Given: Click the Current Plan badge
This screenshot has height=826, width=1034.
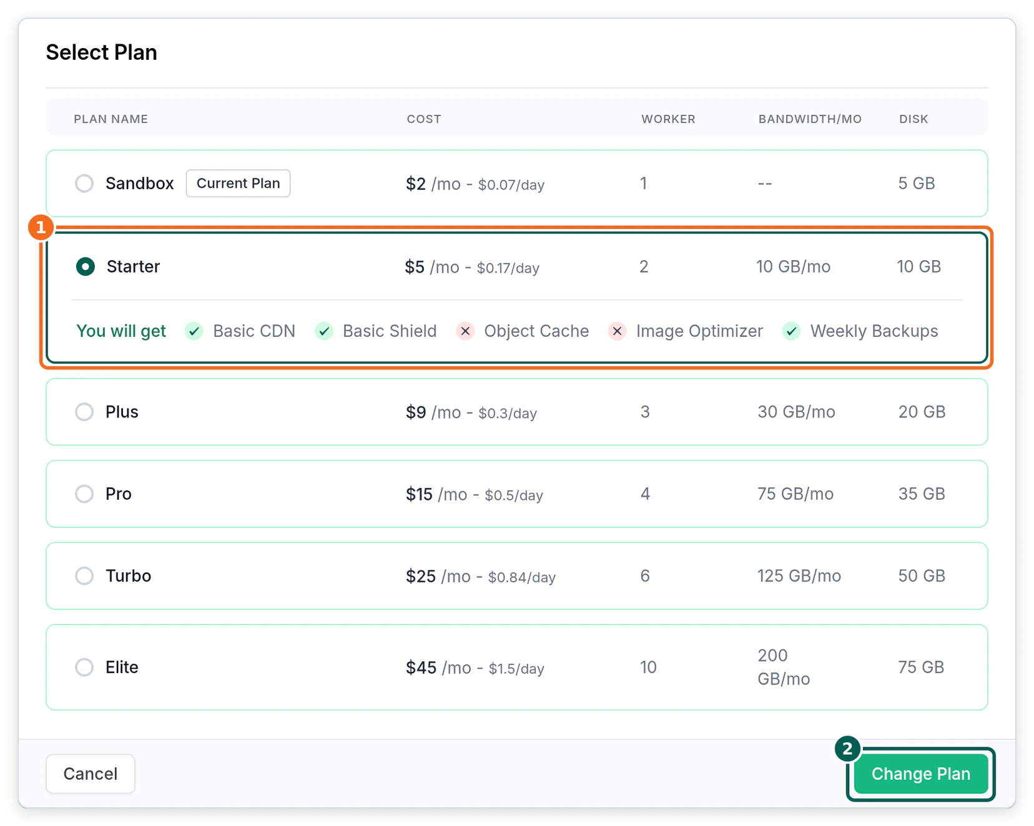Looking at the screenshot, I should [x=238, y=183].
